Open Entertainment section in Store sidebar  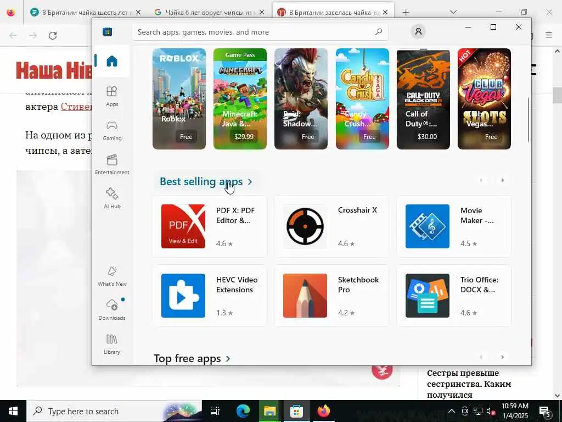tap(112, 164)
